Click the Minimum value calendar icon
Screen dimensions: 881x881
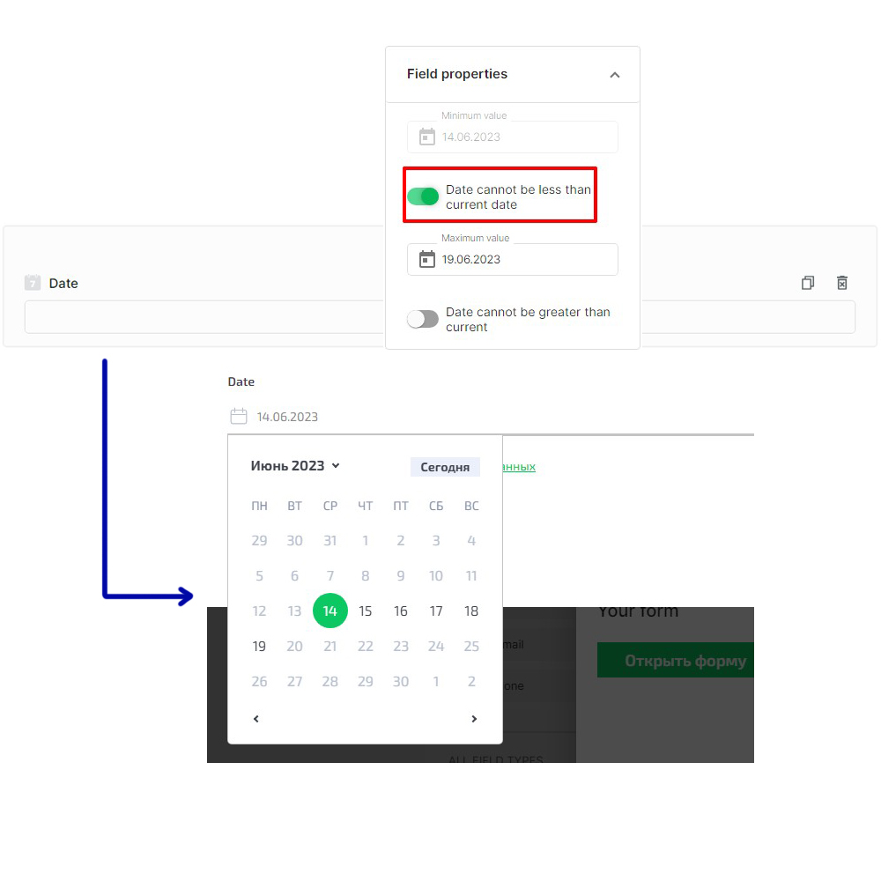click(427, 137)
